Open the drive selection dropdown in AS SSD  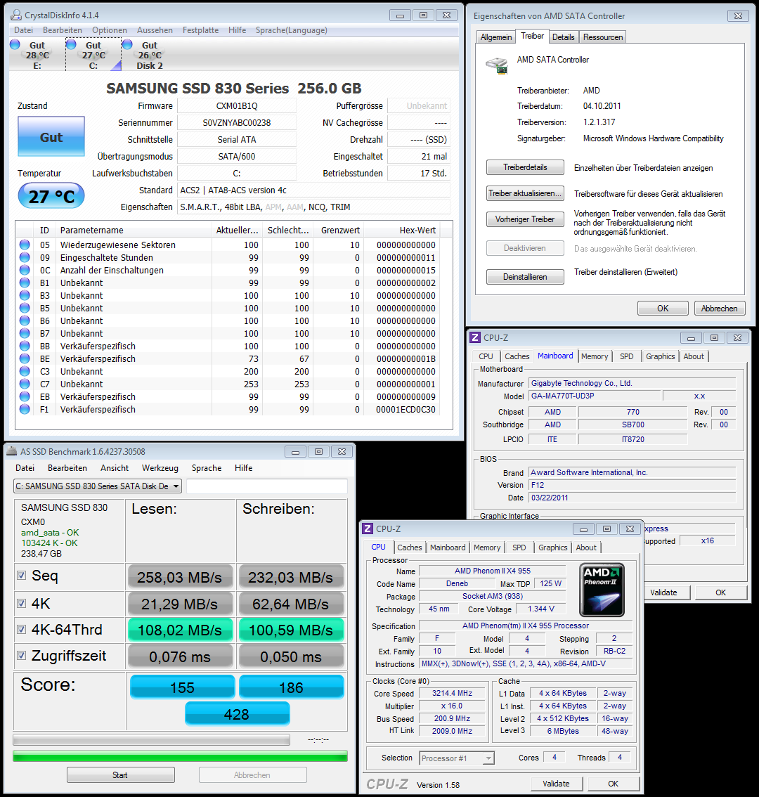(x=97, y=486)
